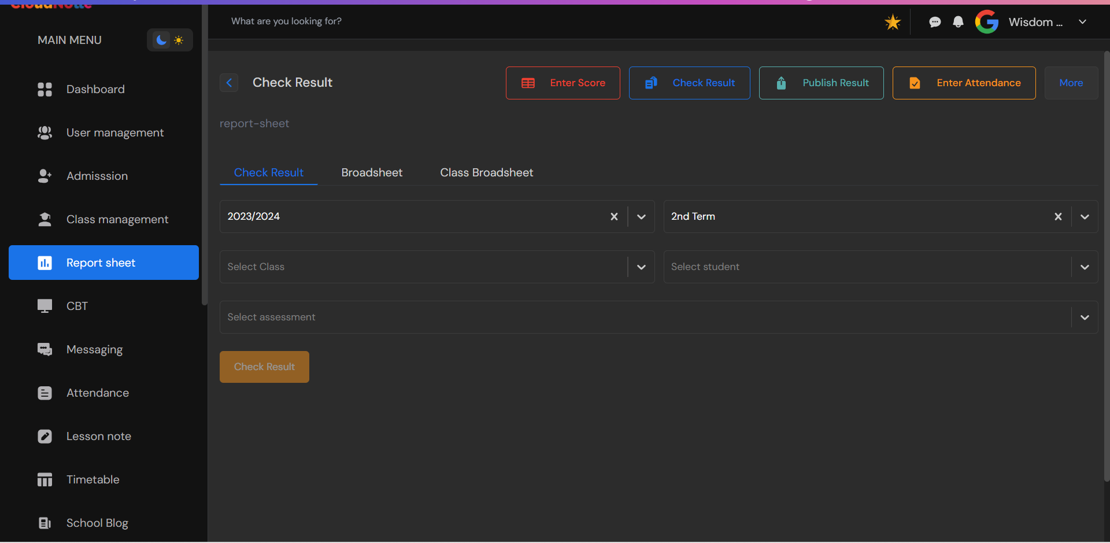1110x543 pixels.
Task: Open the Select assessment dropdown
Action: (x=1085, y=317)
